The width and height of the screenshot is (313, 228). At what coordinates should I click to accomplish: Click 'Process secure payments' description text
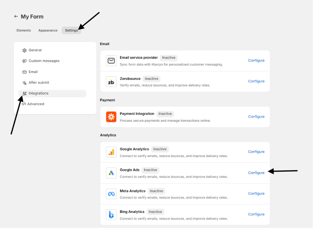point(165,120)
